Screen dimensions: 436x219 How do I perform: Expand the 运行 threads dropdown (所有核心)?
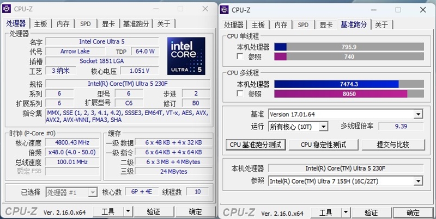pyautogui.click(x=323, y=127)
